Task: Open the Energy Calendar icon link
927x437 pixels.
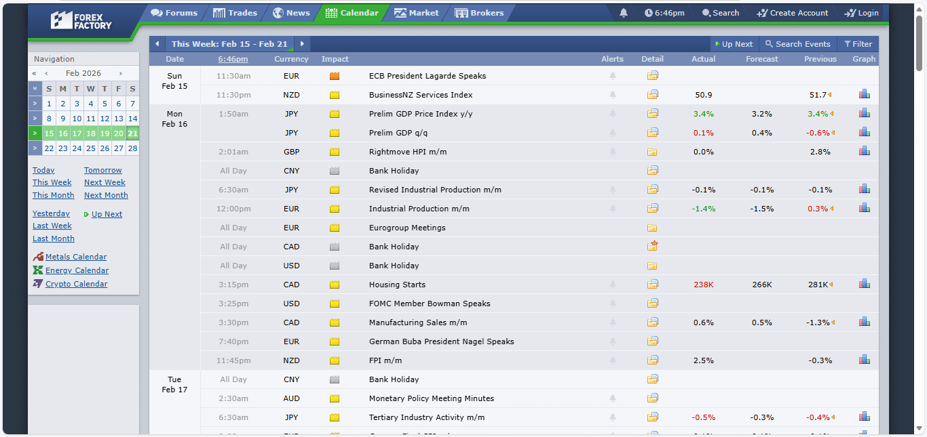Action: click(38, 270)
